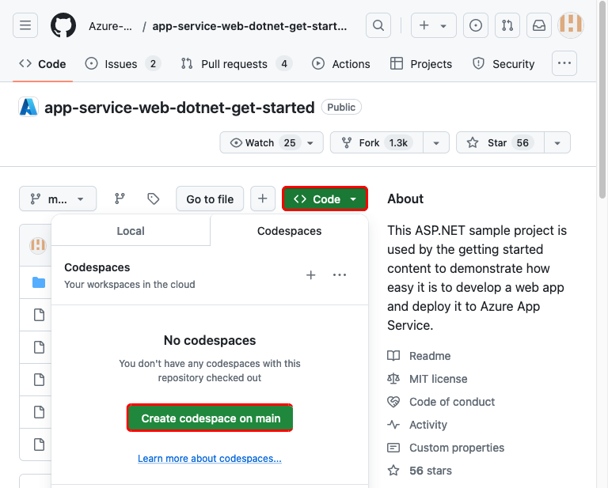Click the plus icon to create codespace

311,275
